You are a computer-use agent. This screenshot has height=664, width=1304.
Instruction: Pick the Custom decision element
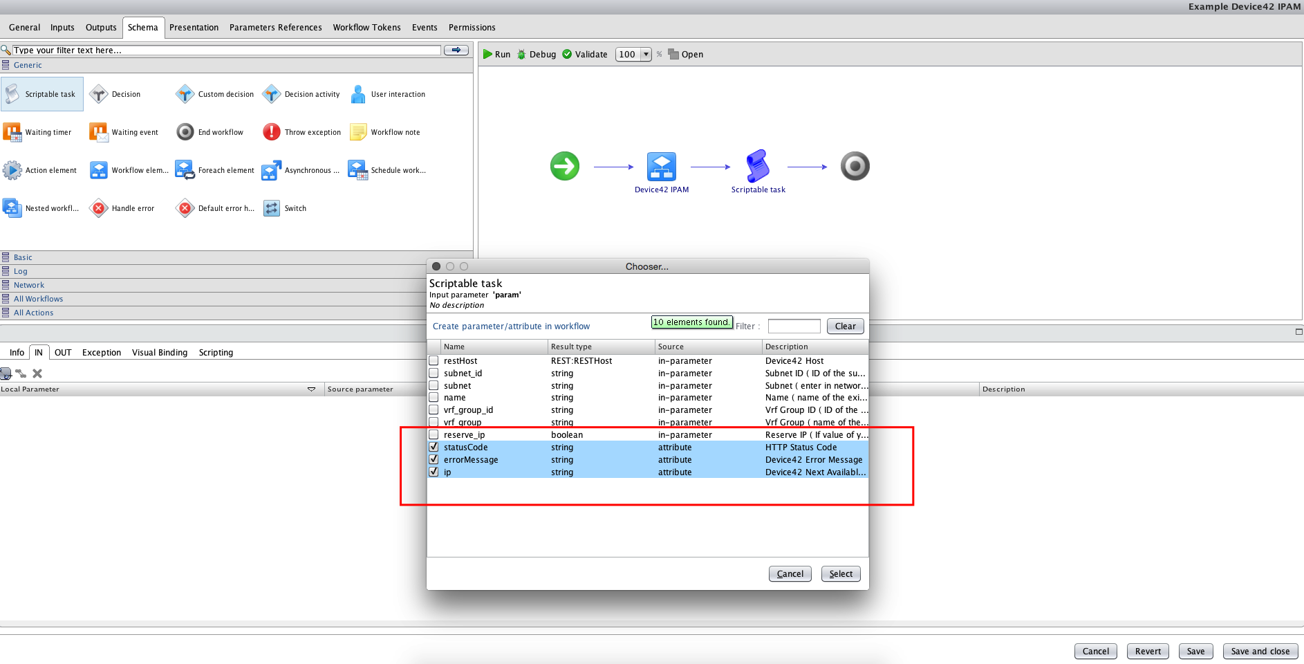pyautogui.click(x=214, y=93)
